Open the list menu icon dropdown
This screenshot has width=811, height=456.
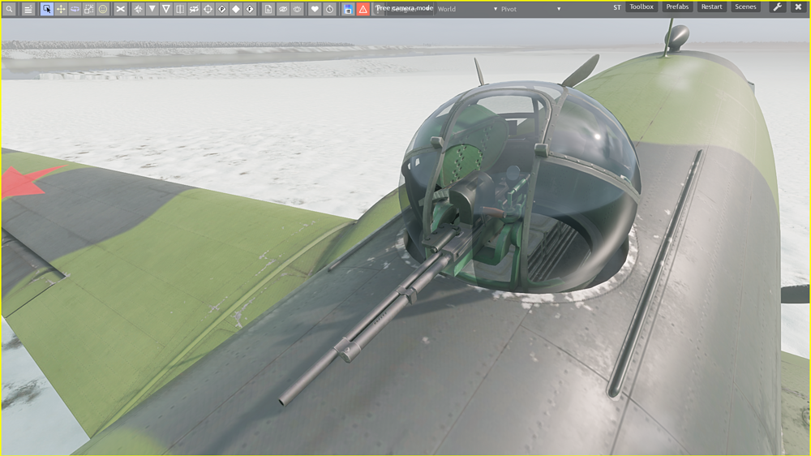(x=28, y=9)
